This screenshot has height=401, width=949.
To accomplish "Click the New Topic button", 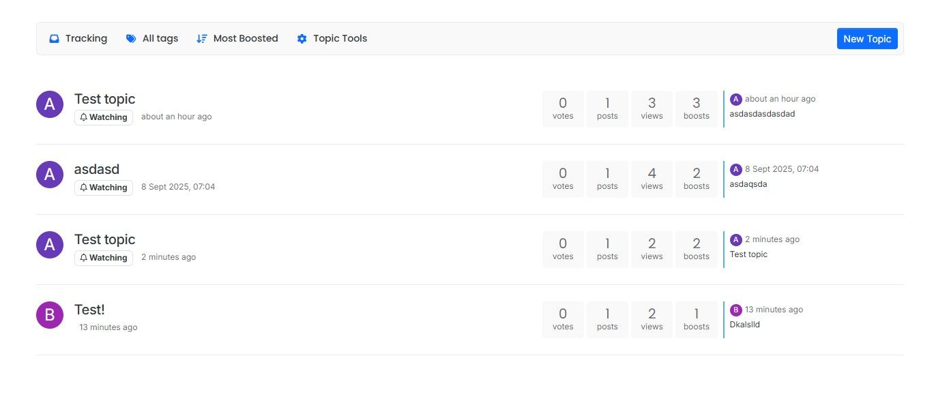I will 867,39.
